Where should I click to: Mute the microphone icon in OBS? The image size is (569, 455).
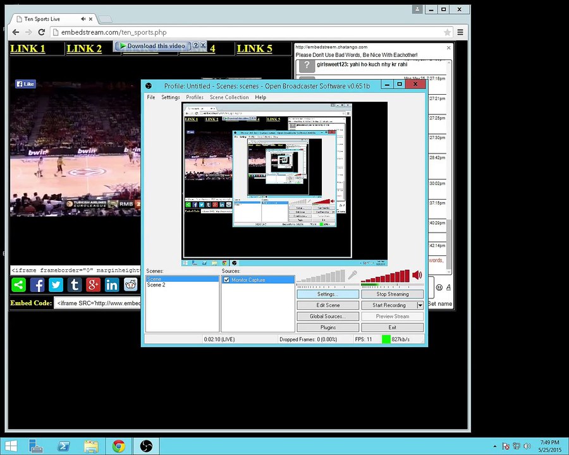(x=352, y=275)
